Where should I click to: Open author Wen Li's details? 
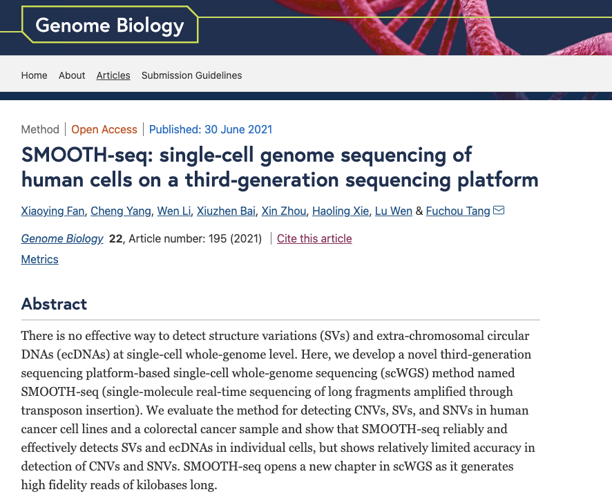(x=174, y=211)
